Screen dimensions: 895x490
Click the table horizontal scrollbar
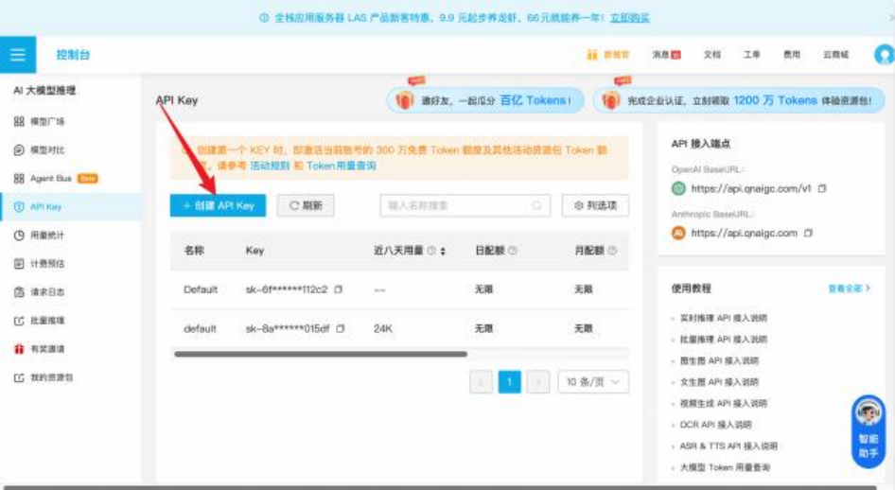320,354
